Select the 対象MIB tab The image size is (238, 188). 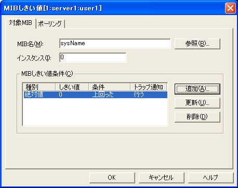click(21, 23)
